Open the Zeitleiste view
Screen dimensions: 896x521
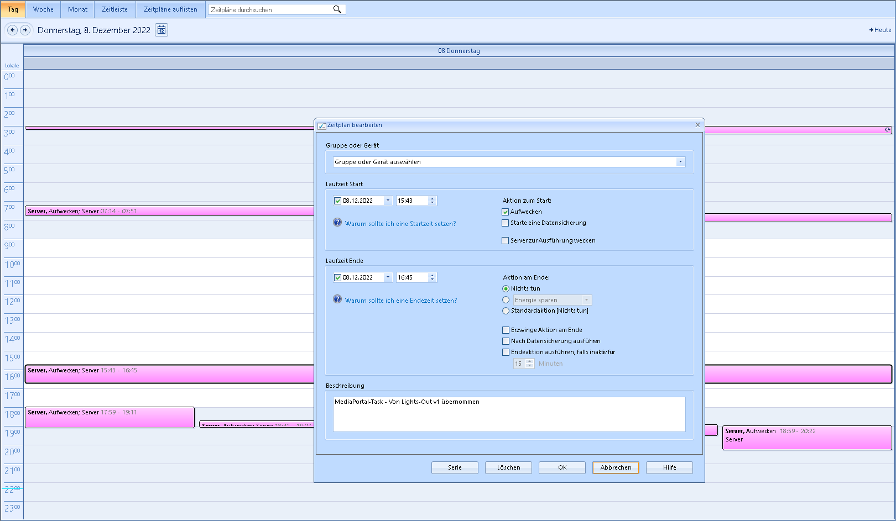[114, 9]
